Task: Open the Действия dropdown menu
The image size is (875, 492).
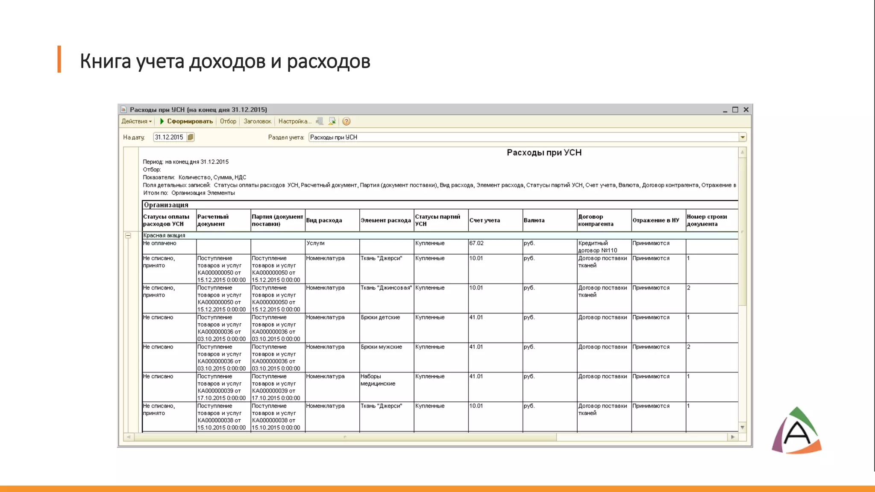Action: [x=136, y=121]
